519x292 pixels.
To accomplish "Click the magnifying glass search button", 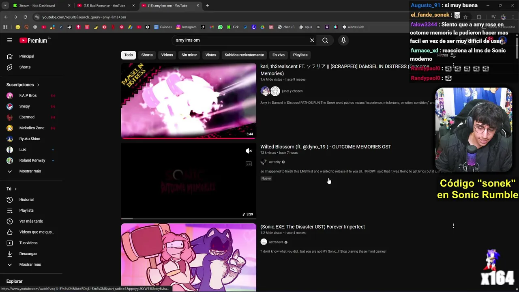I will pos(325,40).
